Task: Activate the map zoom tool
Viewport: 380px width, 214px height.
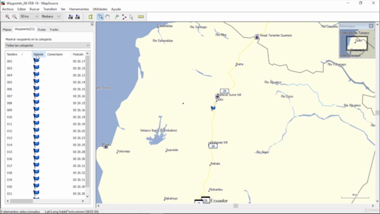Action: click(100, 17)
